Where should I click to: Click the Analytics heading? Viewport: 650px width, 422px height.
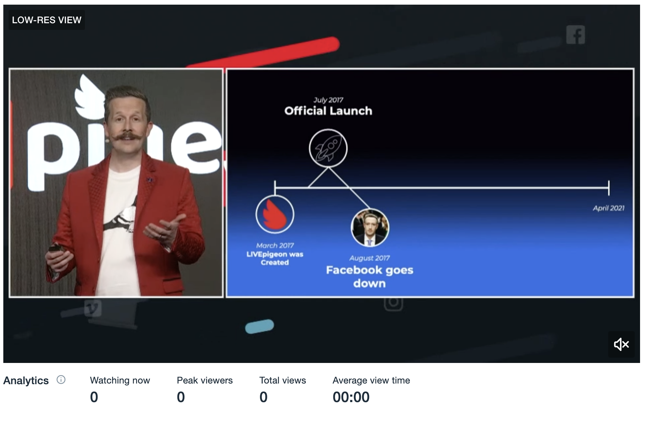pos(26,381)
